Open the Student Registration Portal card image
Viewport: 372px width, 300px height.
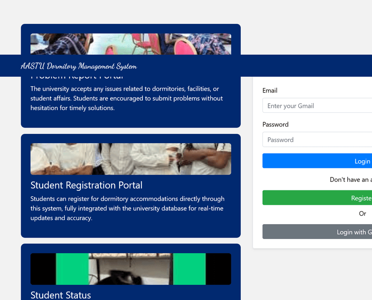(131, 159)
